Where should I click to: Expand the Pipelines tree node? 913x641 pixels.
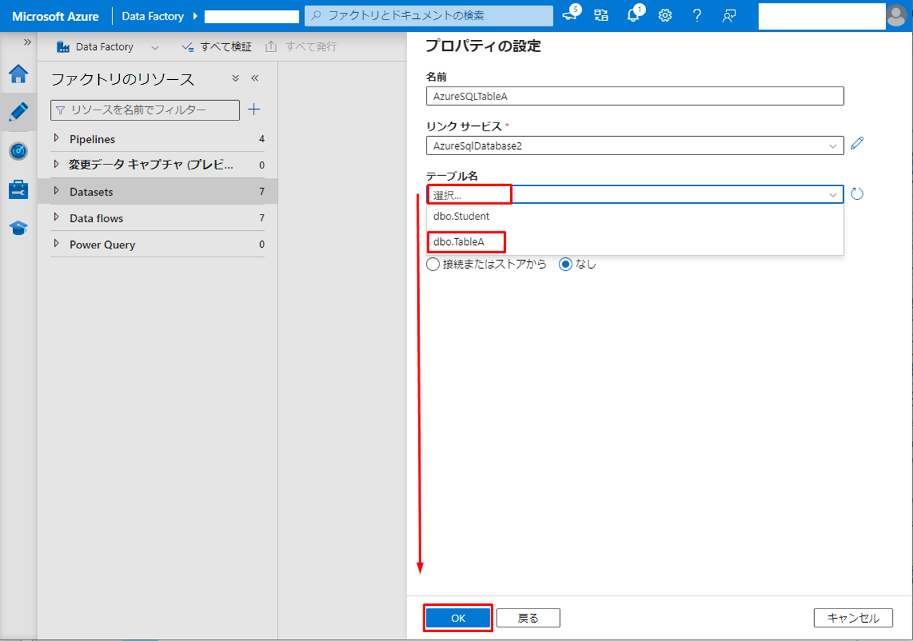click(x=57, y=139)
